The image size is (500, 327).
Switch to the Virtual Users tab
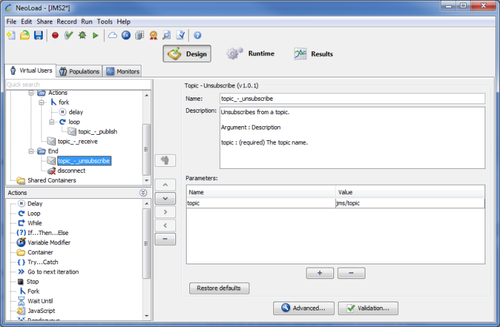[x=31, y=71]
